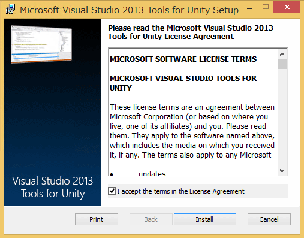Click the "Please read the Microsoft Visual Studio" header
Viewport: 304px width, 238px height.
tap(191, 32)
